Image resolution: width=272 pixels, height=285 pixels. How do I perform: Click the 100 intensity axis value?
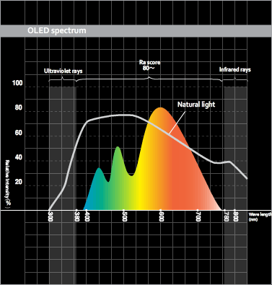(x=17, y=83)
